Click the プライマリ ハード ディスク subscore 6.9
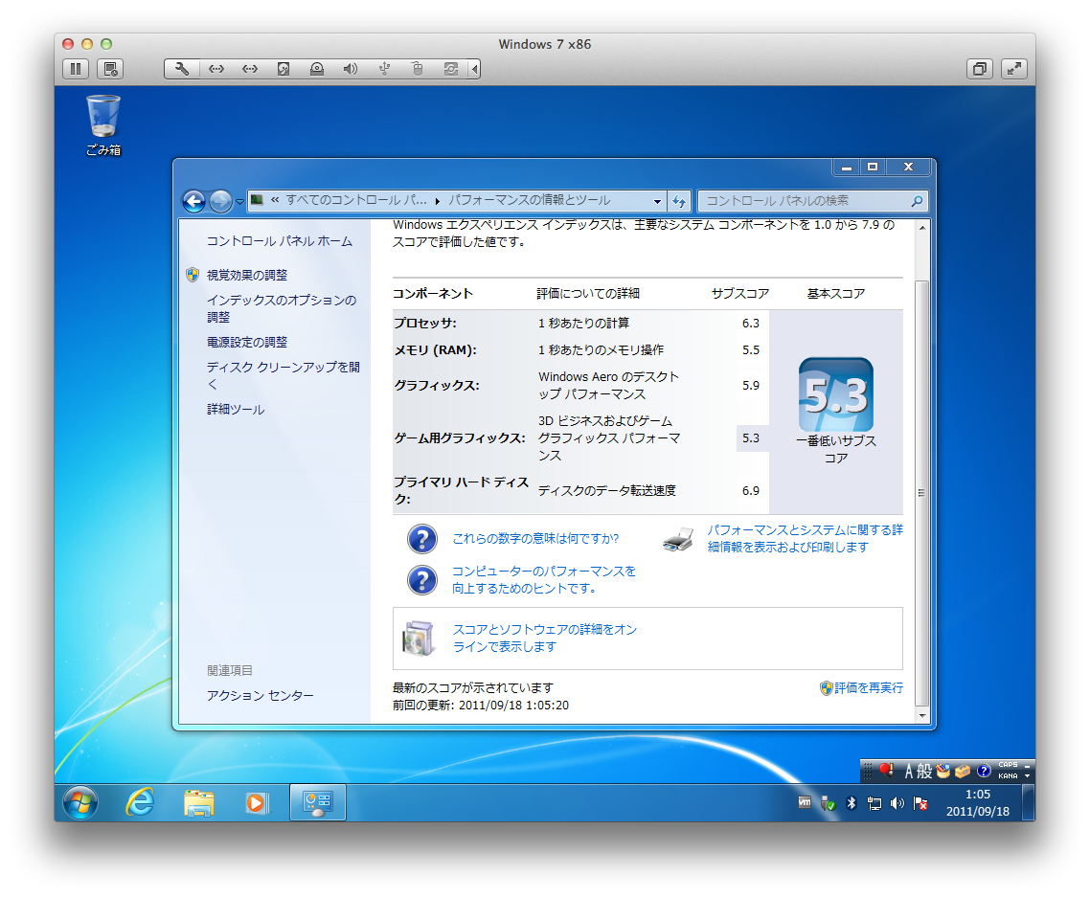The height and width of the screenshot is (897, 1090). point(751,490)
